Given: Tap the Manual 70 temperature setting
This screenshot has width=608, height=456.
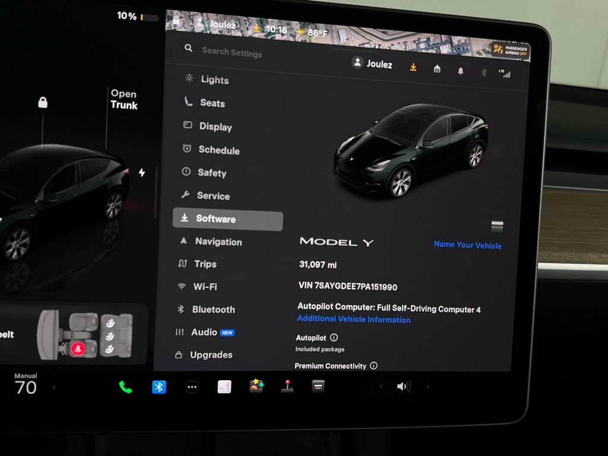Looking at the screenshot, I should 26,384.
